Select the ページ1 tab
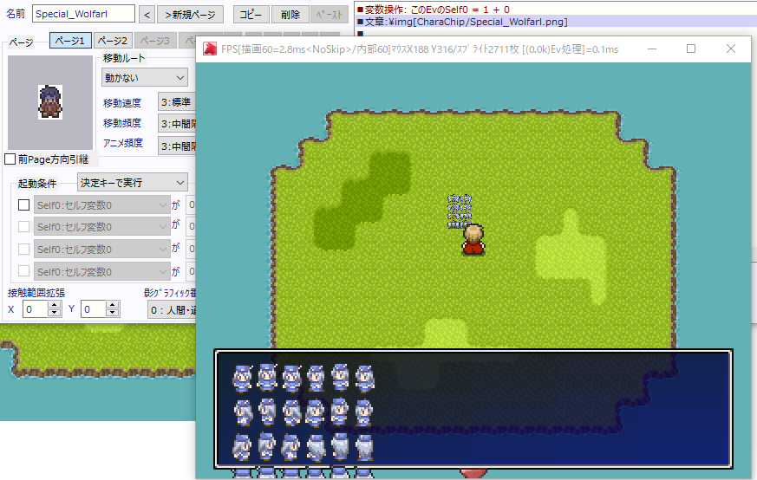The width and height of the screenshot is (757, 480). 69,41
